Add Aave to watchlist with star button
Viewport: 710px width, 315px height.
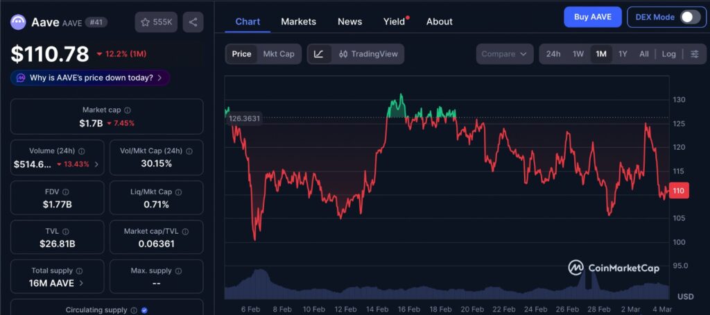(156, 22)
